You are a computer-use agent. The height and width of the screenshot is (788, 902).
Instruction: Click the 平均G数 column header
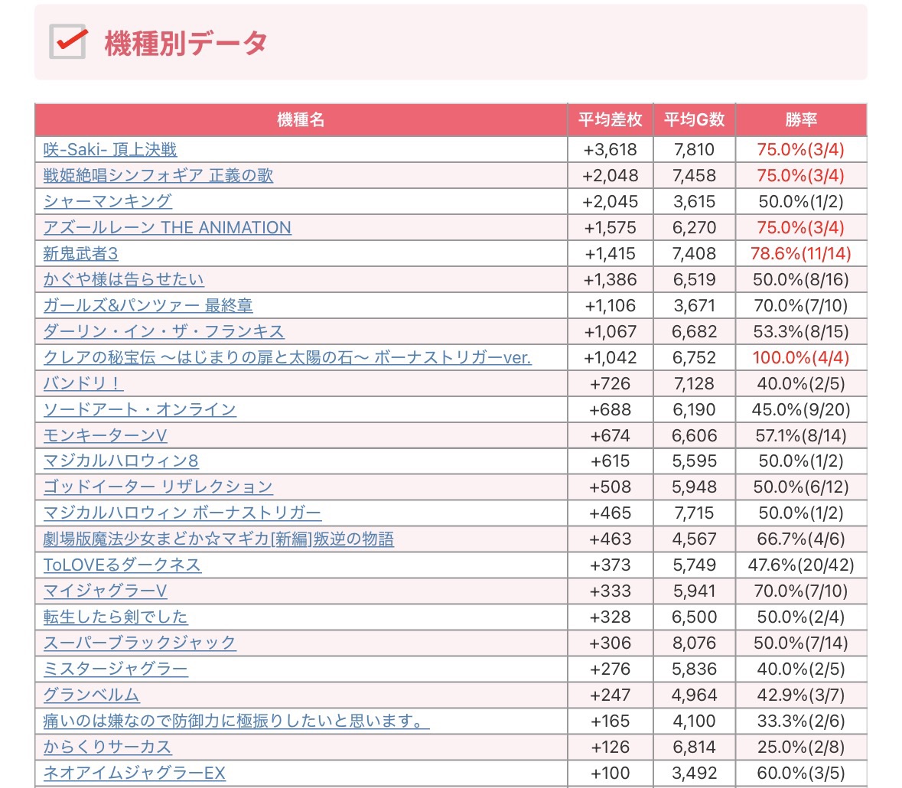[695, 119]
